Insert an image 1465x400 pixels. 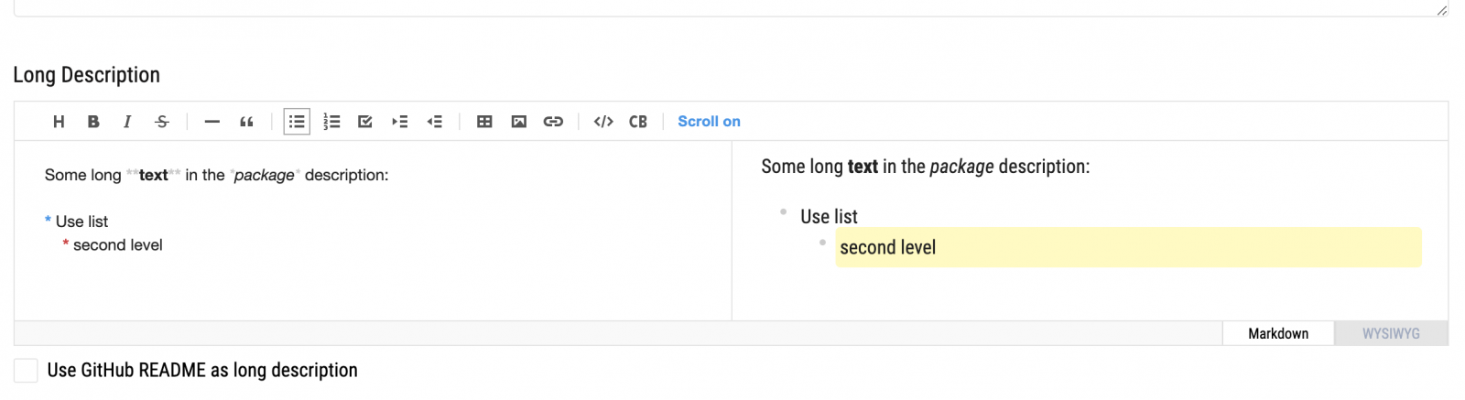519,122
